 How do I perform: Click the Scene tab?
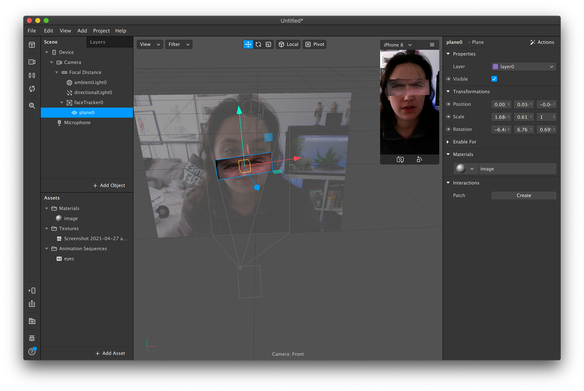pos(51,42)
